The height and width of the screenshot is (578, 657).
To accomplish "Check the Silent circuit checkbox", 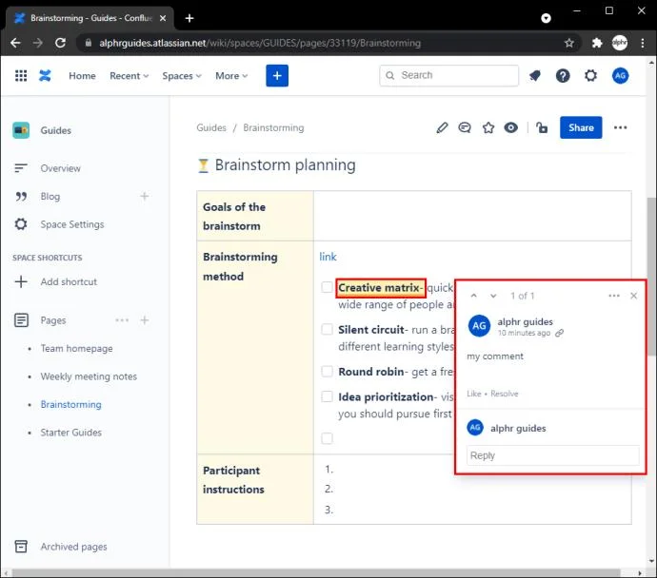I will [327, 329].
